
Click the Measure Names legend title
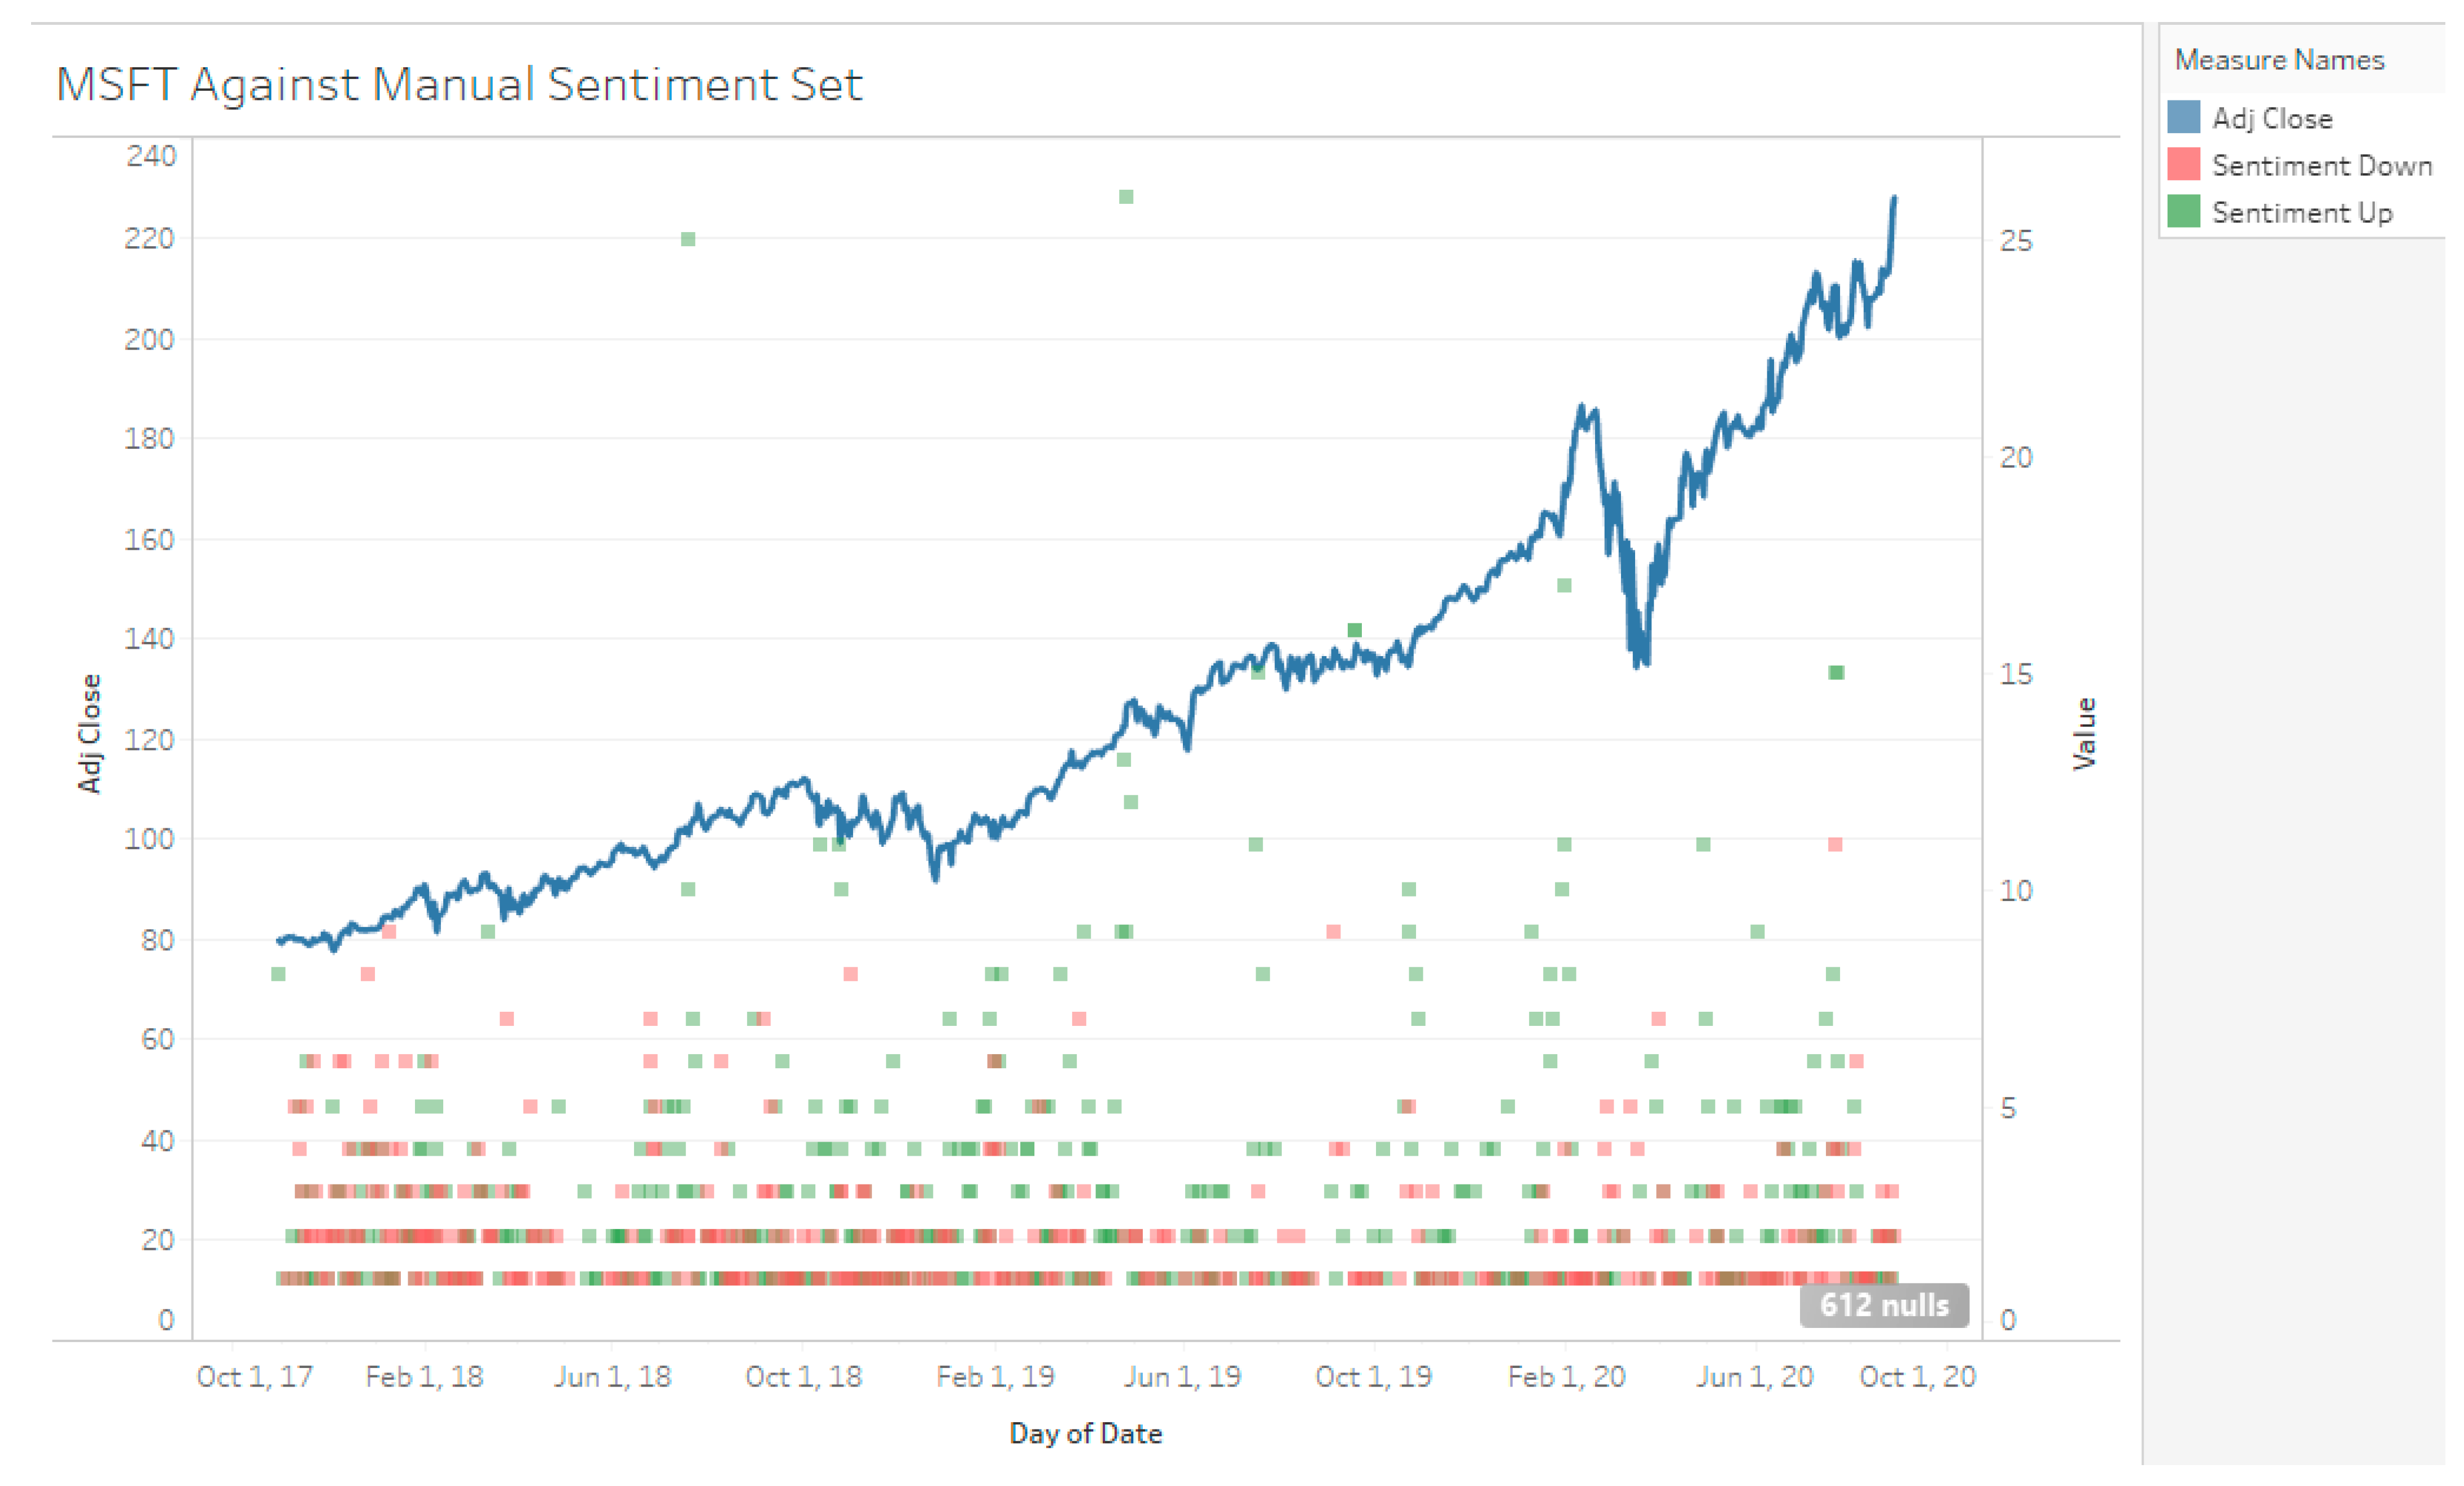coord(2279,60)
